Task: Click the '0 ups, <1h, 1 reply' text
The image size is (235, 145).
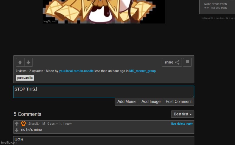Action: [x=59, y=124]
